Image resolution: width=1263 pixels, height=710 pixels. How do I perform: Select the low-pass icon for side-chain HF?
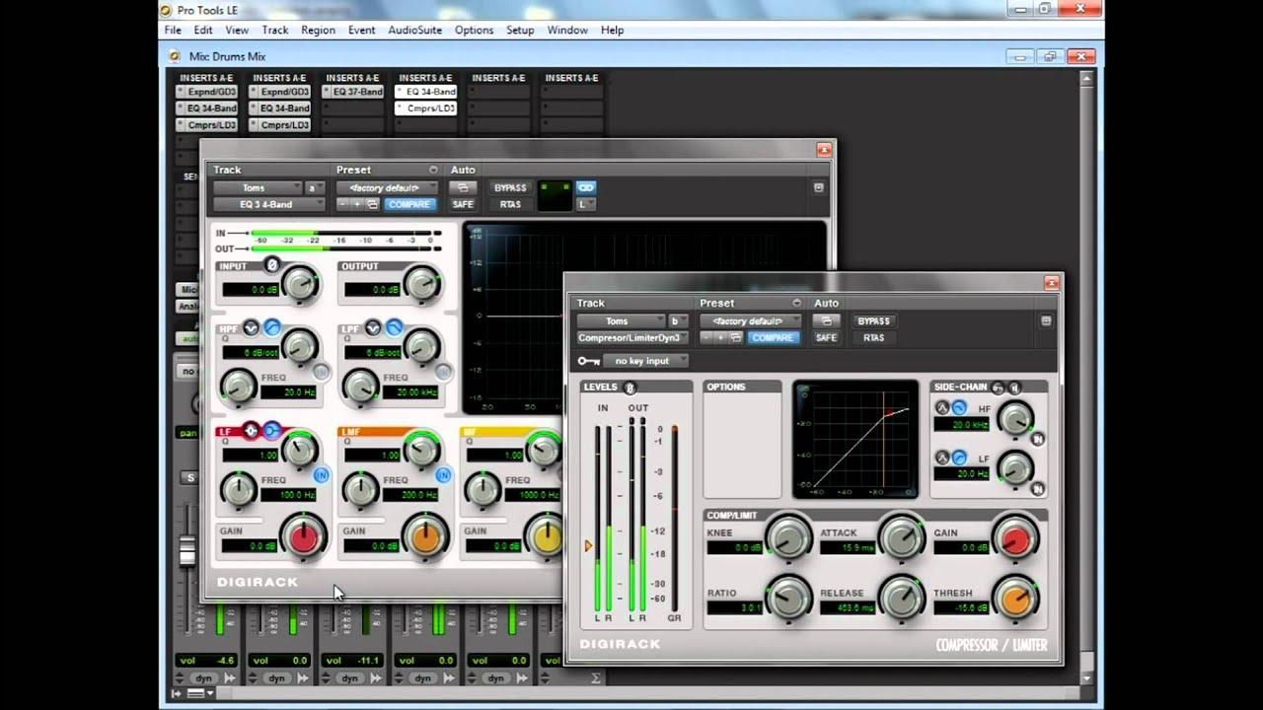(x=958, y=407)
